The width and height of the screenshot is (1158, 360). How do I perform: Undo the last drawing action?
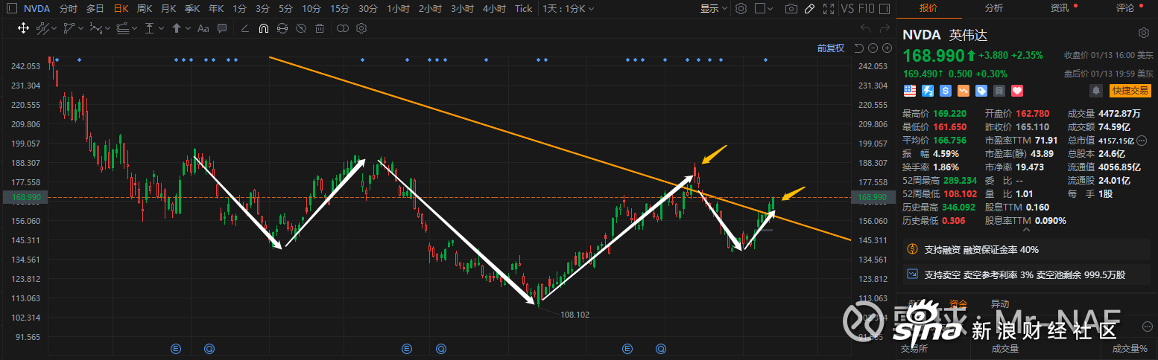865,28
